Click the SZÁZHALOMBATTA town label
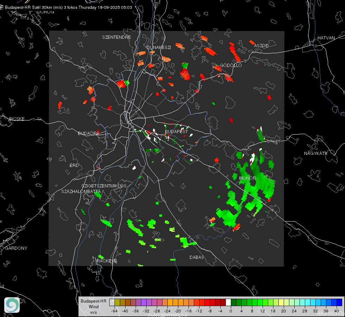The width and height of the screenshot is (345, 317). [x=81, y=192]
